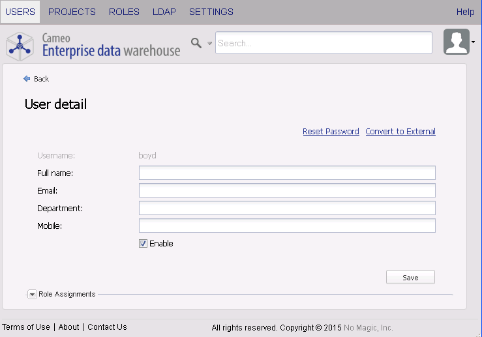Click the Reset Password link
Viewport: 482px width, 337px height.
click(x=331, y=132)
